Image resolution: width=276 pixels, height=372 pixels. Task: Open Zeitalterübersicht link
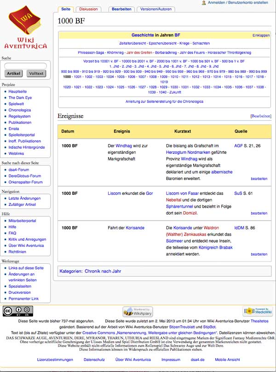click(132, 43)
